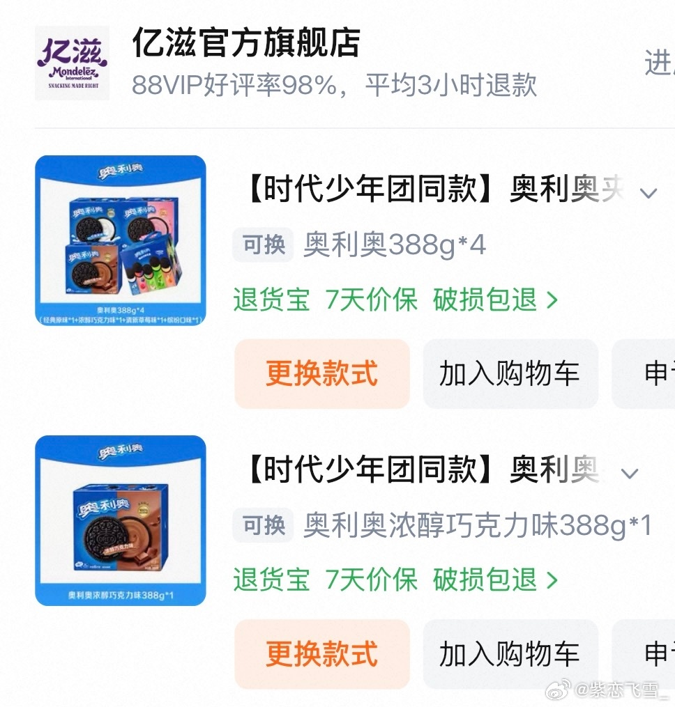Tap the partially visible 进 store entry link
Viewport: 675px width, 707px height.
click(x=660, y=63)
